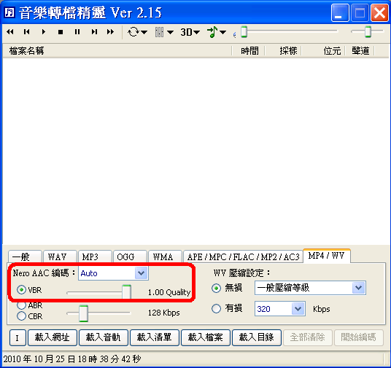391x368 pixels.
Task: Click the date and time status text
Action: [x=72, y=359]
